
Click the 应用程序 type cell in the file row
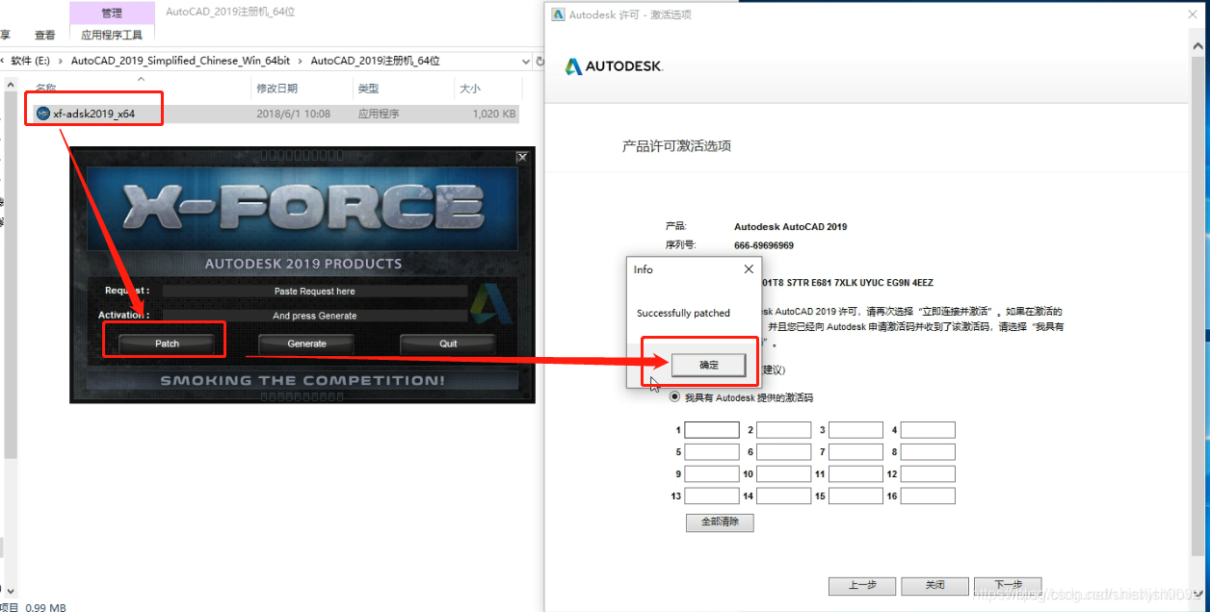click(x=377, y=114)
